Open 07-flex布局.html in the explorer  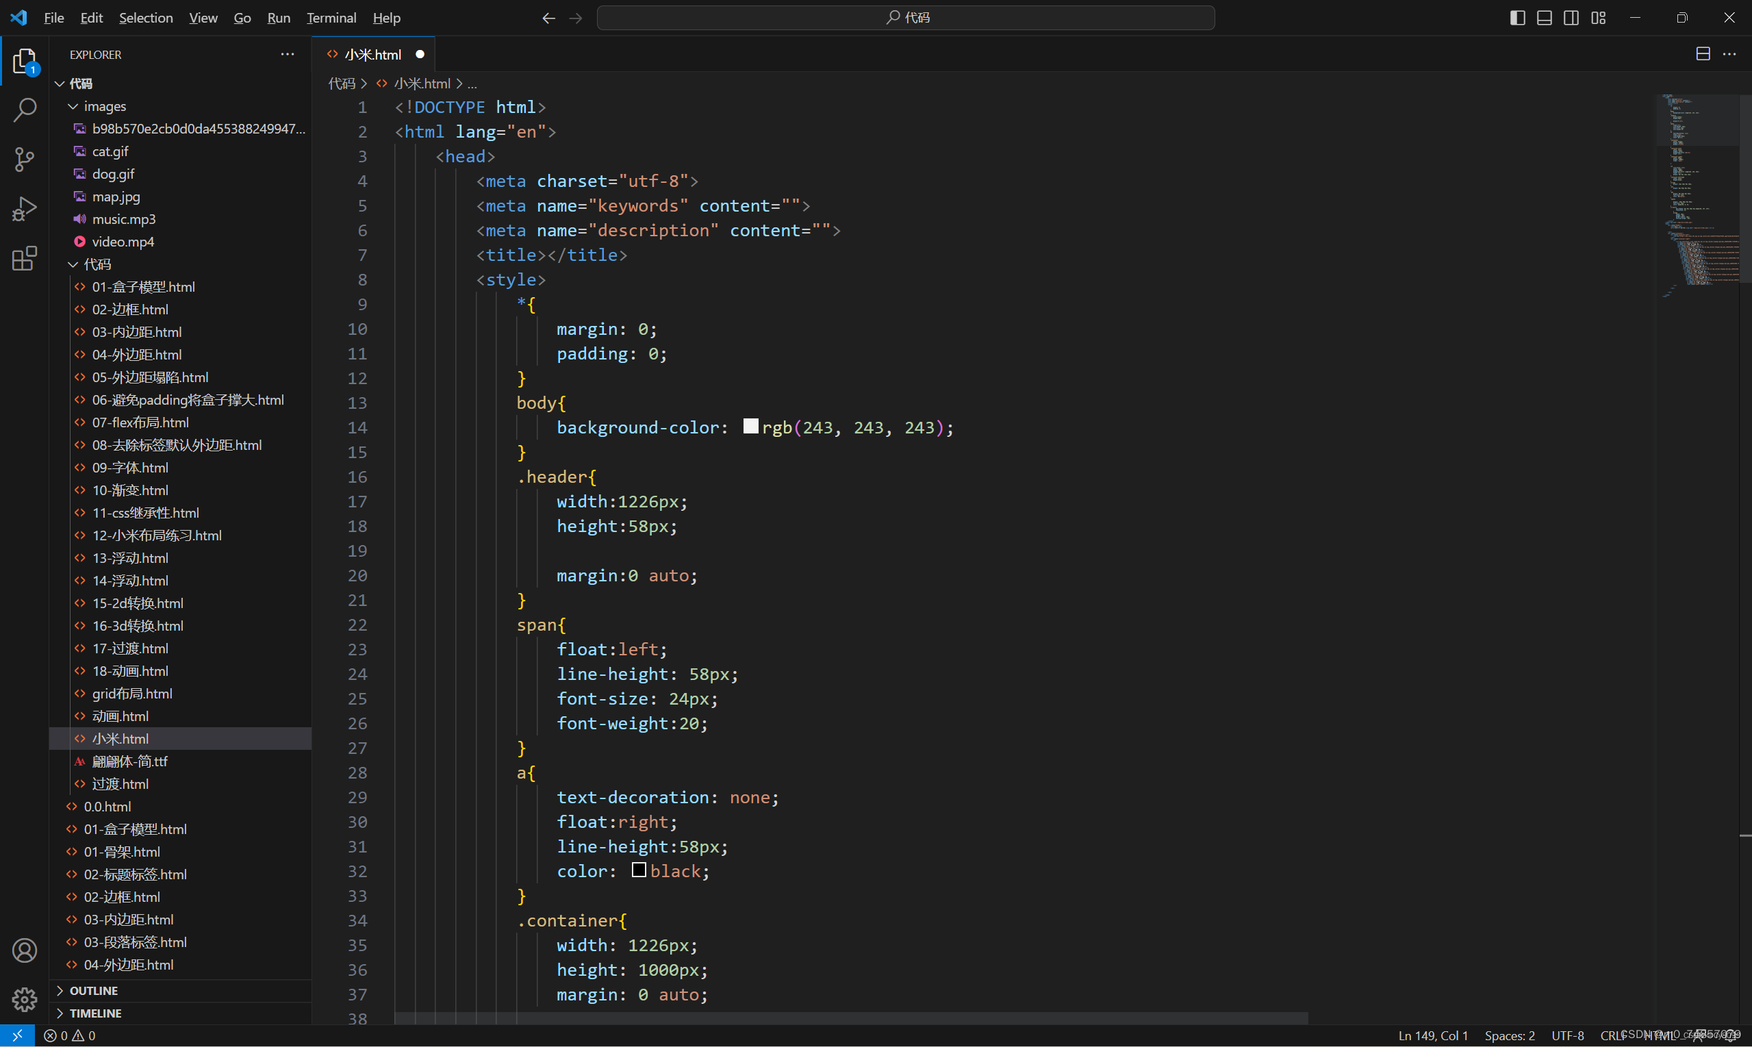[x=140, y=422]
